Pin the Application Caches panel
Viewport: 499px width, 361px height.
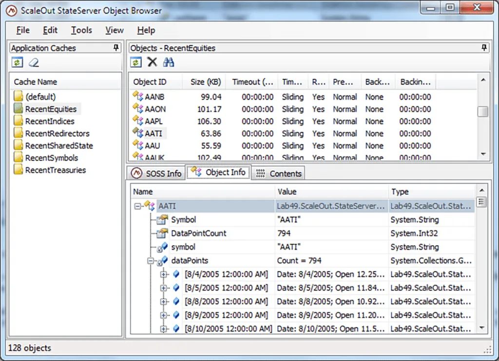pos(116,48)
